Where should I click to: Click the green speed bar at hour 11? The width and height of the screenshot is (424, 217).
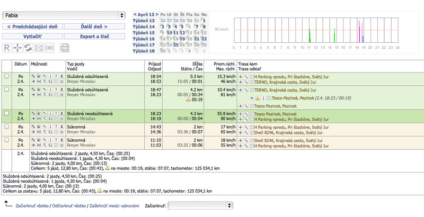point(310,35)
